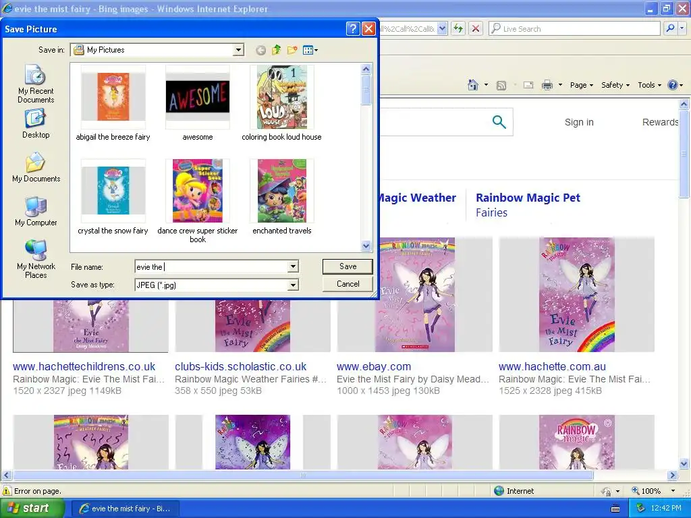
Task: Expand the Home button dropdown arrow
Action: (x=486, y=85)
